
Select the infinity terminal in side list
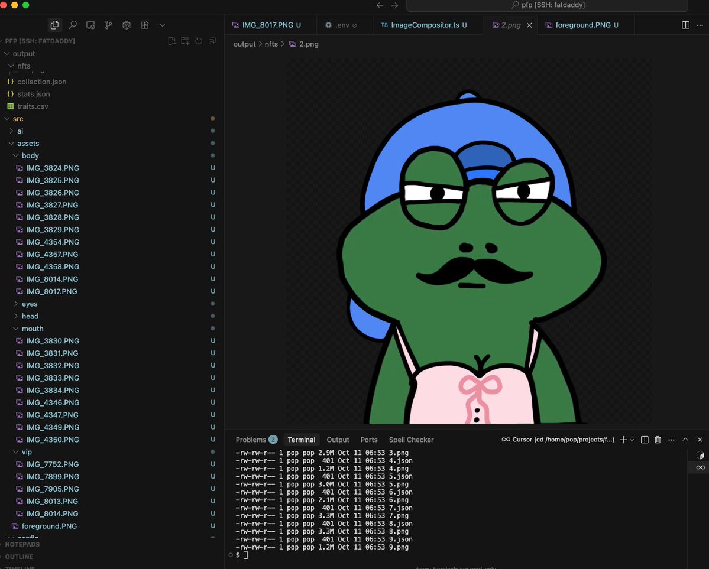[700, 467]
